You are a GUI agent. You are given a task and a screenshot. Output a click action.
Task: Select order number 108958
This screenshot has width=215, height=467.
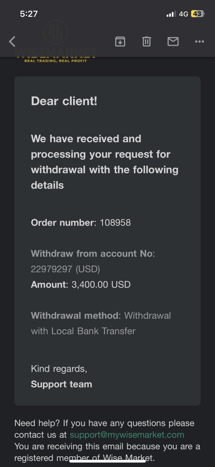115,223
